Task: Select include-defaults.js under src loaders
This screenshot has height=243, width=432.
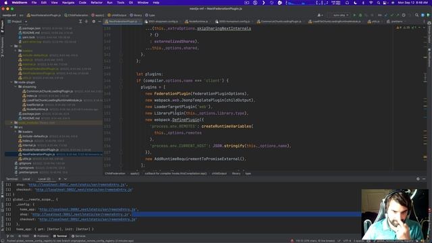Action: [35, 136]
